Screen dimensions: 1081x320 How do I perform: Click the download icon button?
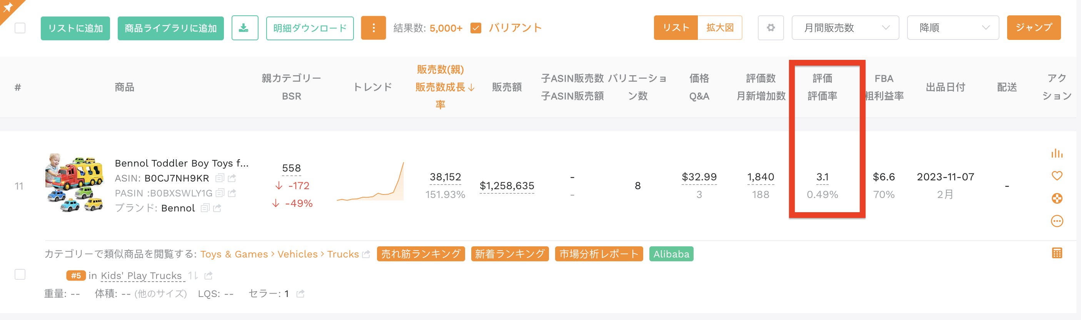(245, 28)
